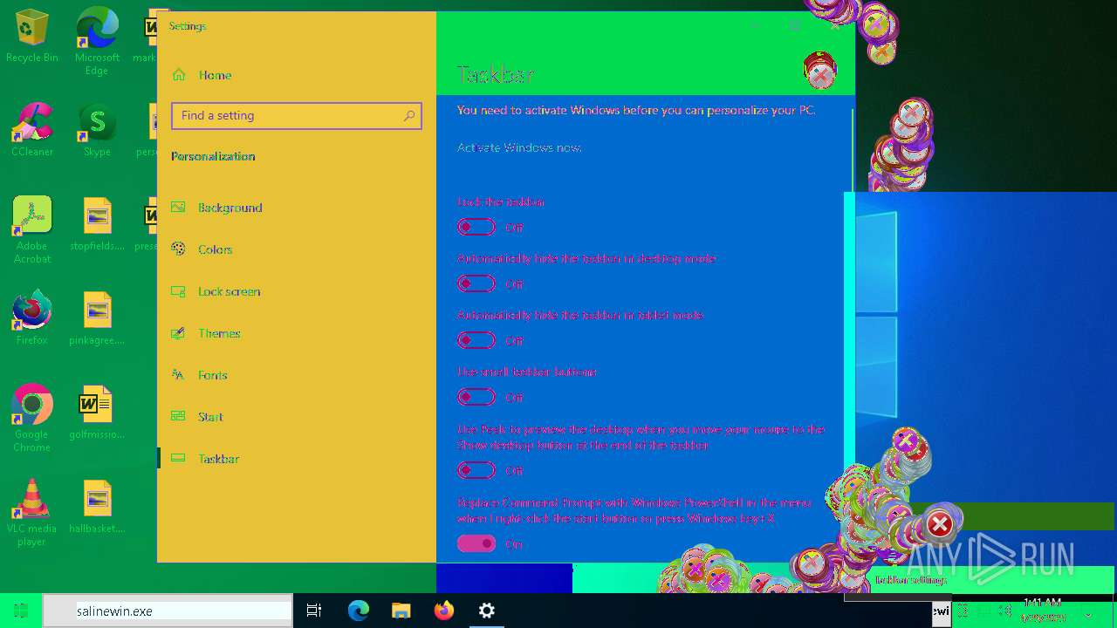Launch Google Chrome desktop shortcut
This screenshot has height=628, width=1117.
point(32,419)
